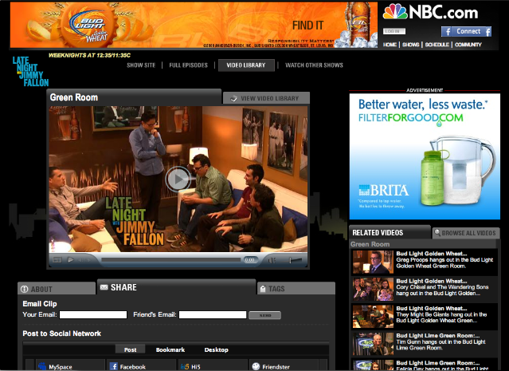Open the HOME link in NBC navigation
The height and width of the screenshot is (371, 509).
(x=390, y=45)
